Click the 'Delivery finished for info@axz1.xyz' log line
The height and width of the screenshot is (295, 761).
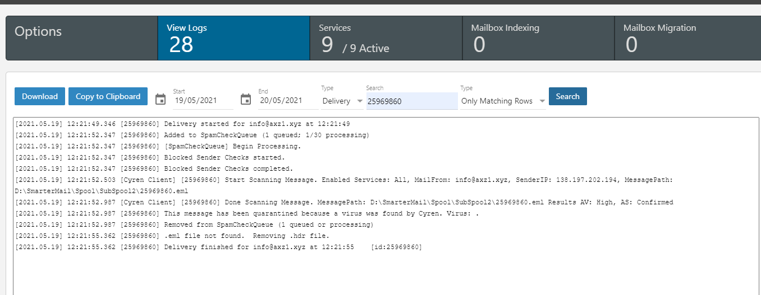(219, 247)
